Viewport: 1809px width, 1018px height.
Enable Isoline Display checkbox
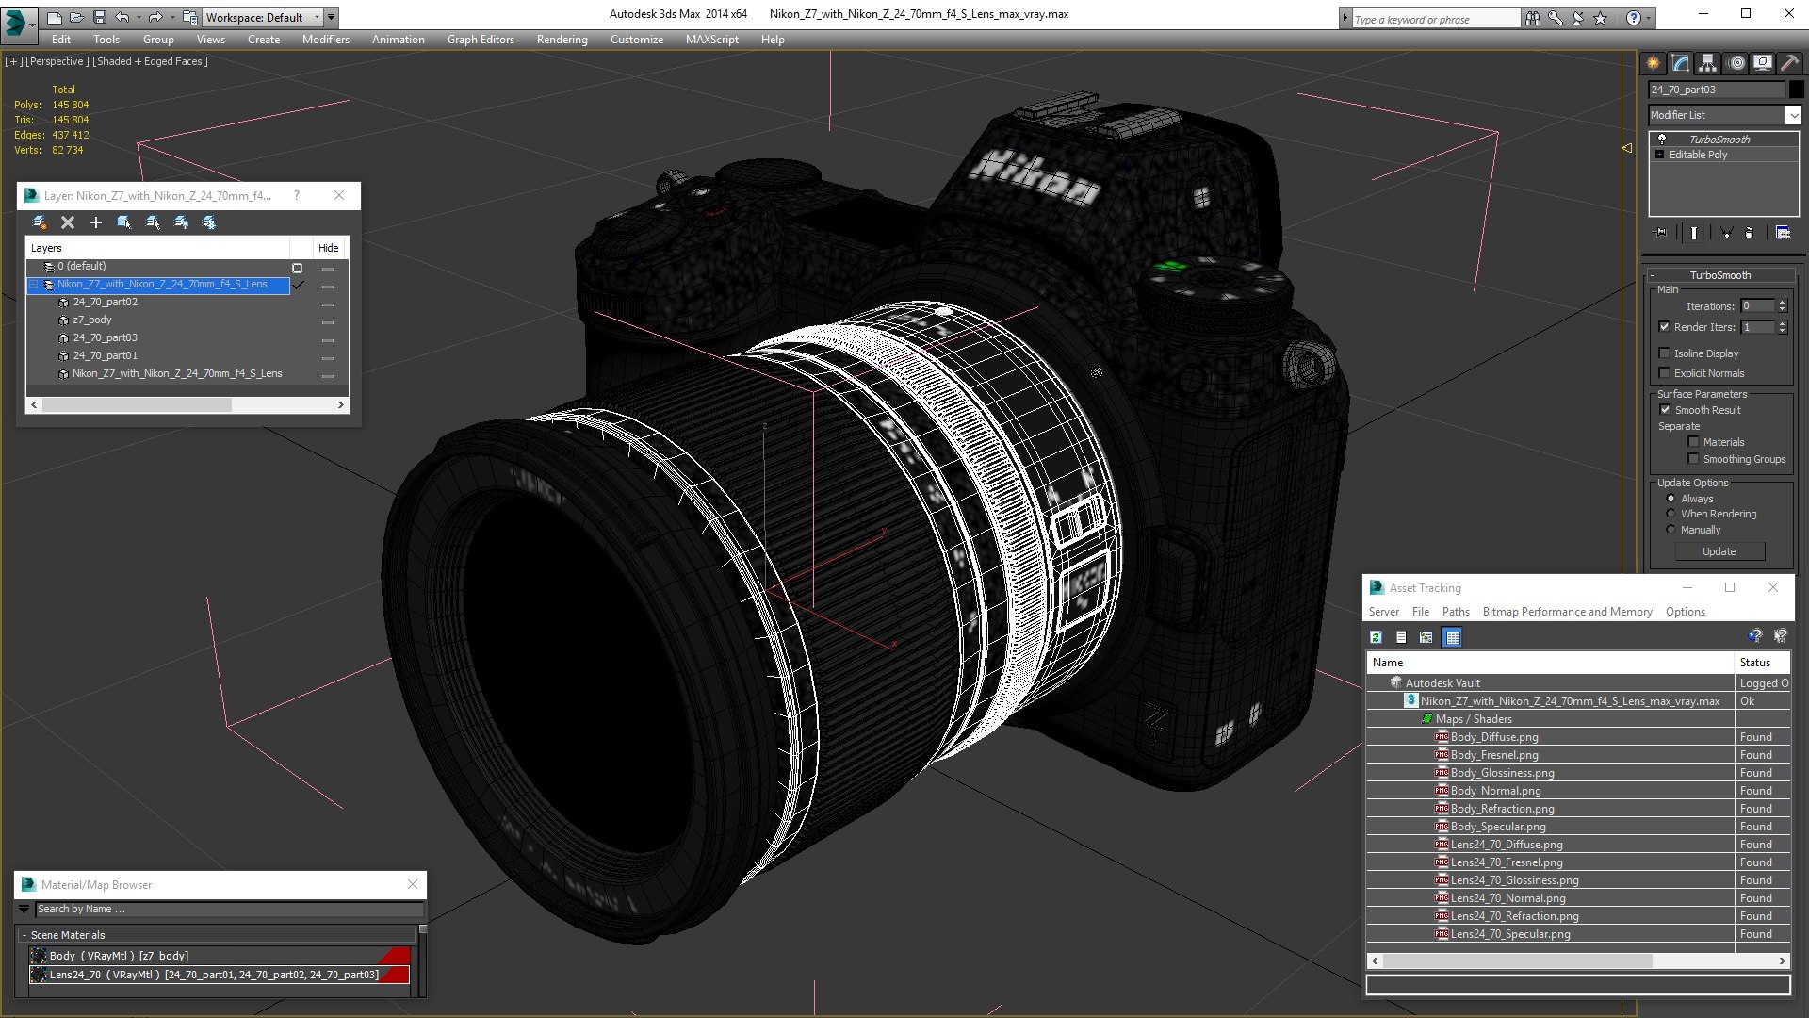coord(1664,353)
